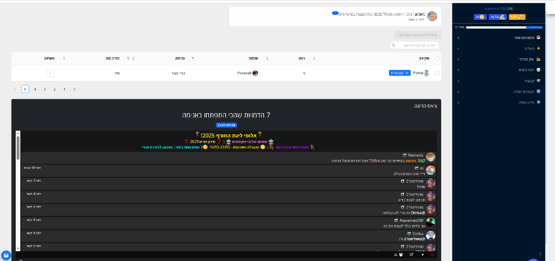555x261 pixels.
Task: Go to page 3 in the pagination
Action: click(x=44, y=89)
